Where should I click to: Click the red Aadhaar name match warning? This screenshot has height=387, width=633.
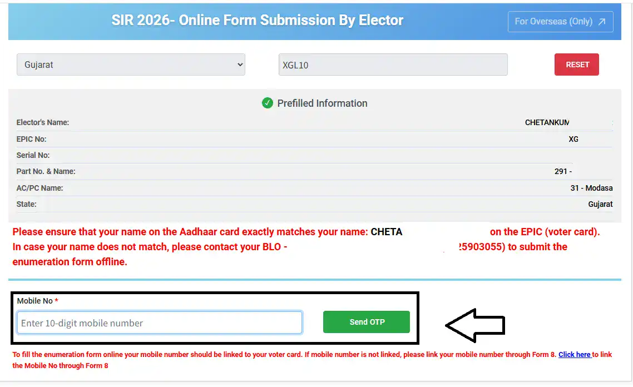tap(189, 232)
